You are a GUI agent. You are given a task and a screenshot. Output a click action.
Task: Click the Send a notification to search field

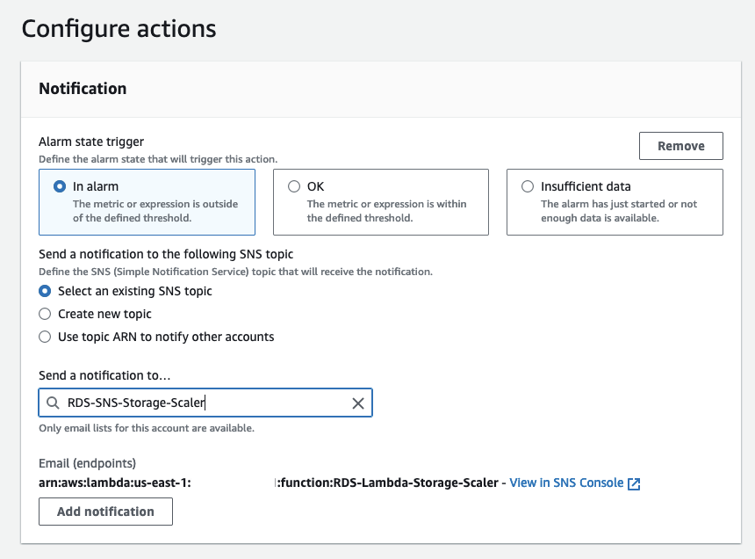point(206,403)
